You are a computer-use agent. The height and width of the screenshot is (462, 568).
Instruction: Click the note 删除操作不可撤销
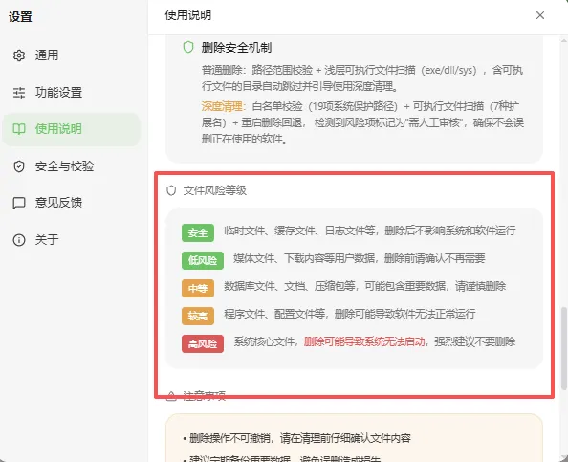pos(229,438)
